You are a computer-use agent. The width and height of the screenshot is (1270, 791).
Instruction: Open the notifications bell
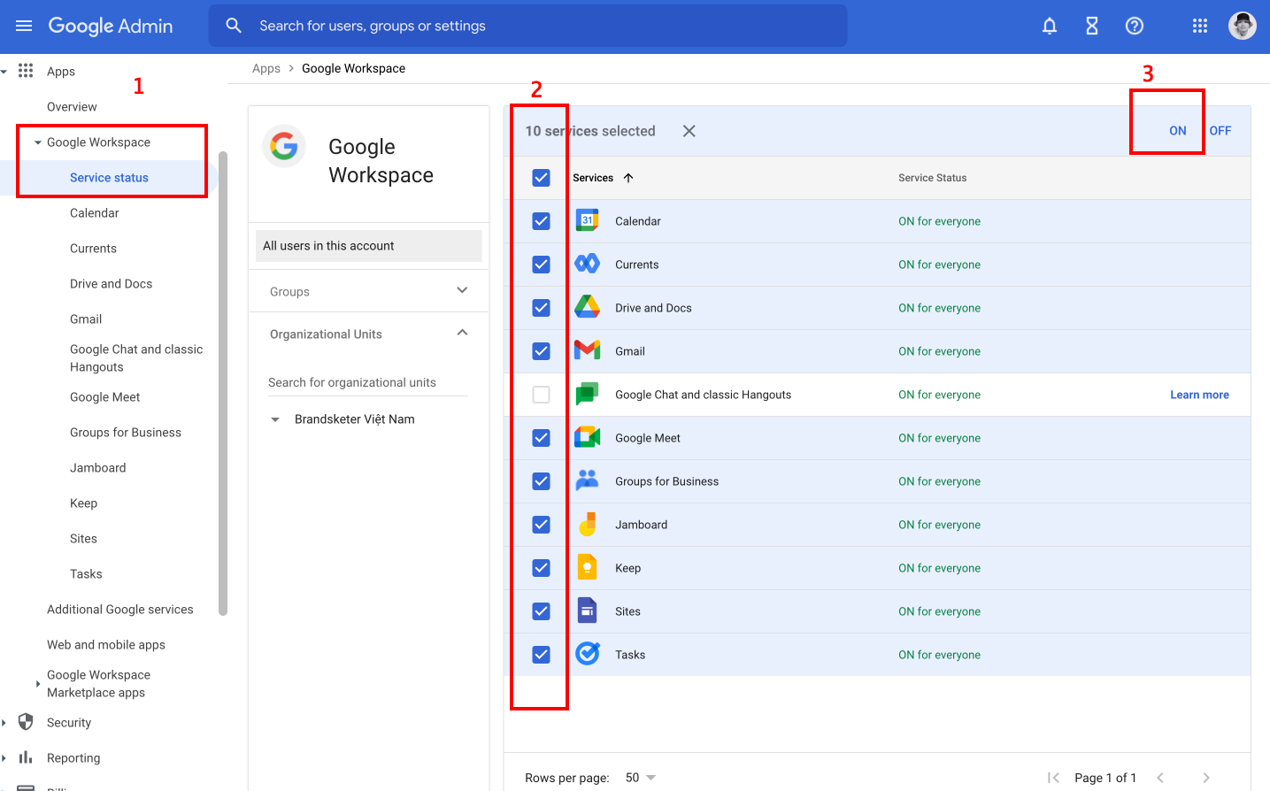click(1050, 27)
